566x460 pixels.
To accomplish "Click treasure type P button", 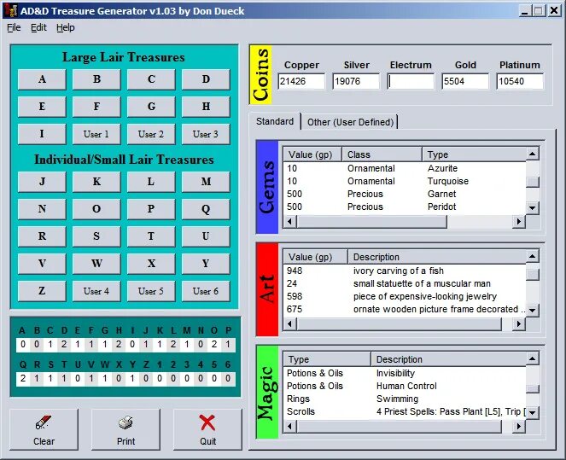I will click(151, 209).
